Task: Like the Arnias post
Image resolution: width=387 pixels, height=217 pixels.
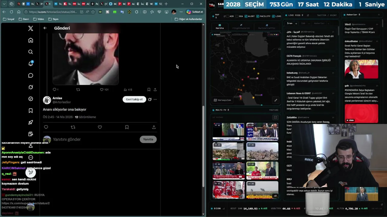Action: tap(100, 127)
